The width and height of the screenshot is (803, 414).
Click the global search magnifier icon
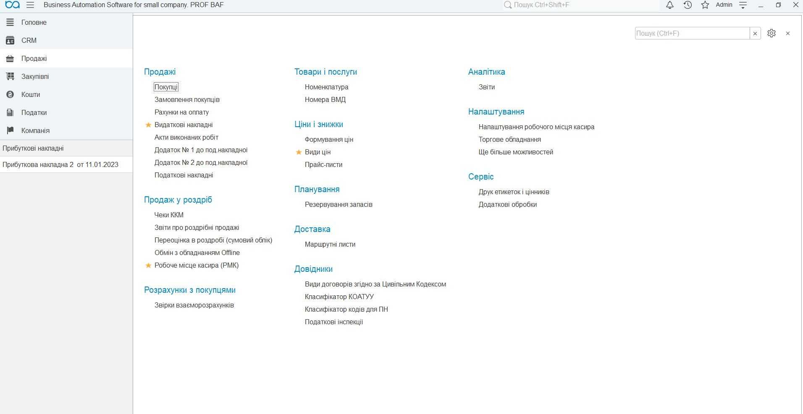pos(508,5)
